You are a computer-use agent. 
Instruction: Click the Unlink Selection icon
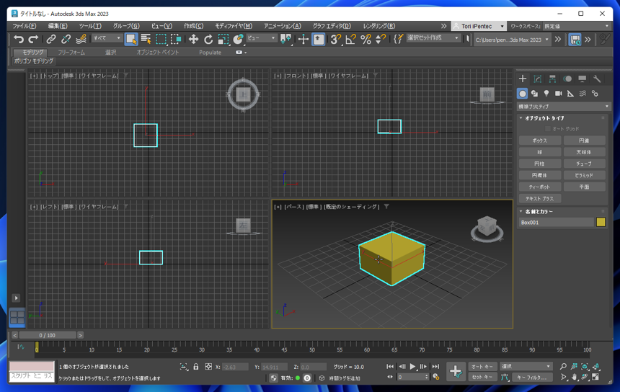coord(66,39)
